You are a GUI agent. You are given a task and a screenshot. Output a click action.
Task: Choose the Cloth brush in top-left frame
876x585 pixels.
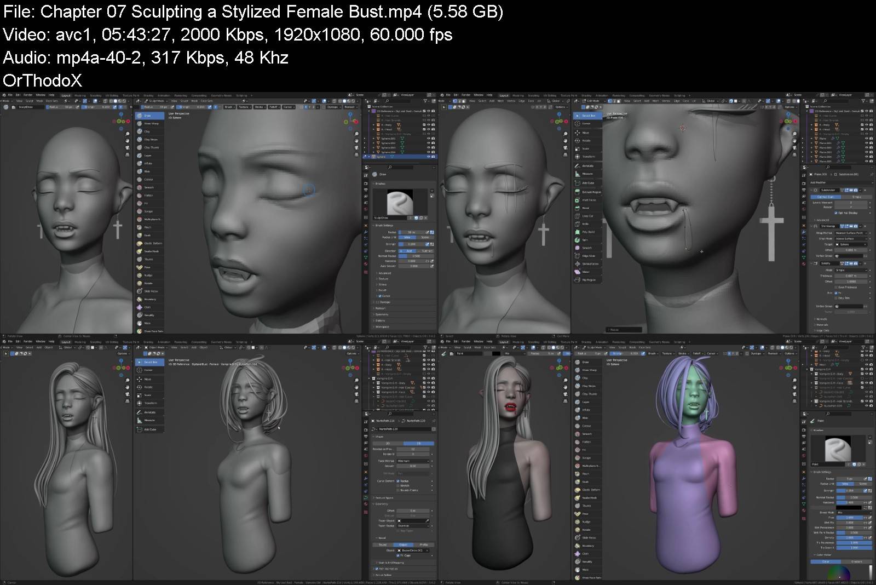pyautogui.click(x=149, y=307)
